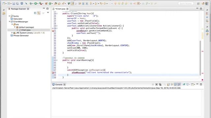Collapse the default package node
Screen dimensions: 211x118
pyautogui.click(x=15, y=27)
